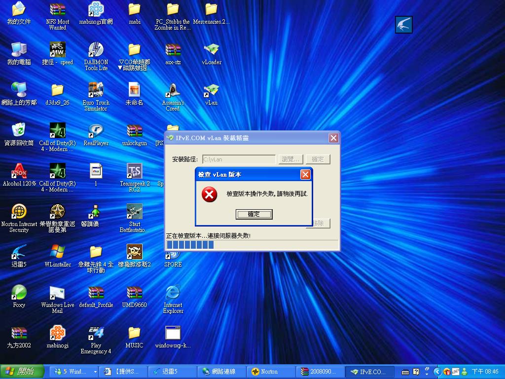Click the clock showing 下午 08:46
Image resolution: width=505 pixels, height=379 pixels.
485,372
